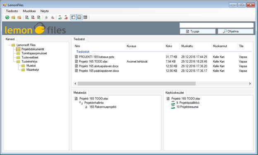Screen dimensions: 258x155
Task: Open the Muokkaa menu
Action: 29,11
